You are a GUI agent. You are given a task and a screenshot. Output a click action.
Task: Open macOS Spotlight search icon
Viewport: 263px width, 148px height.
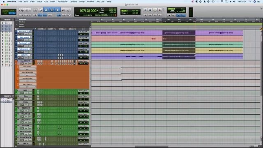(250, 2)
